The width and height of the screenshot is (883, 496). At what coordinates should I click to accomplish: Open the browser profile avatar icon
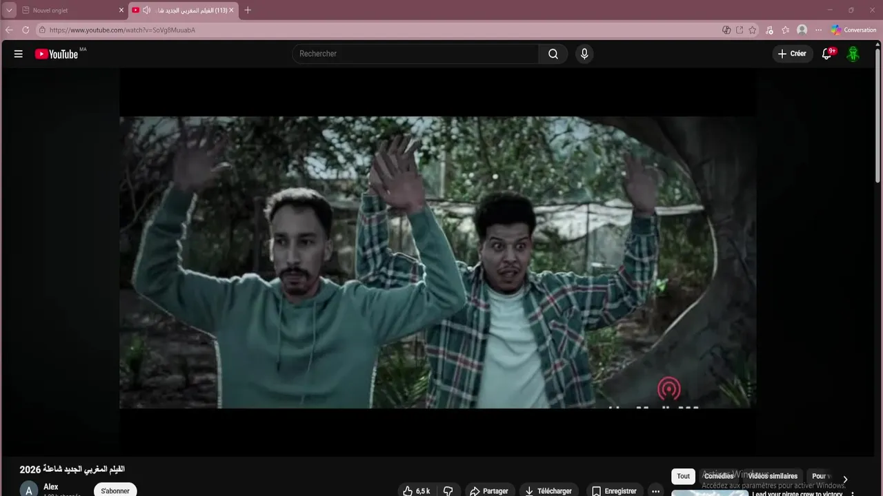(802, 30)
